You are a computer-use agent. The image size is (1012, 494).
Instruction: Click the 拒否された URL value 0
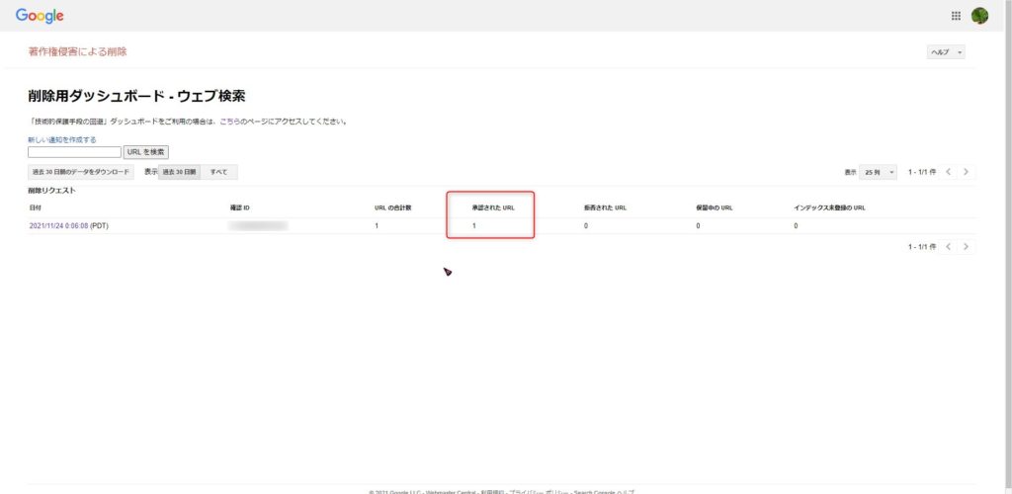[585, 226]
